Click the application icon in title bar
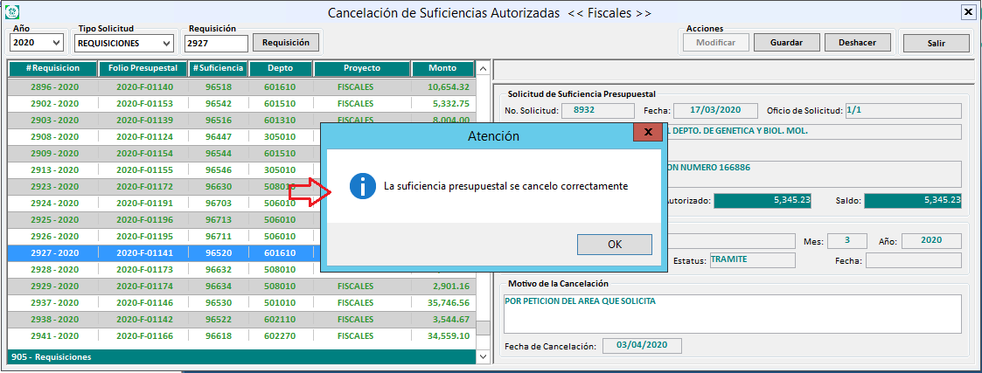Screen dimensions: 982x373 (11, 12)
